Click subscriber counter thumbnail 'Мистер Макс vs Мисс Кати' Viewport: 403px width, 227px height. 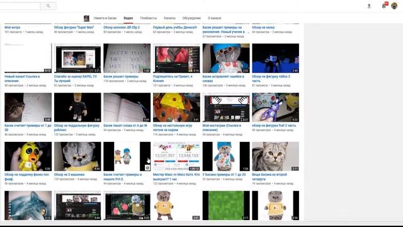[176, 156]
